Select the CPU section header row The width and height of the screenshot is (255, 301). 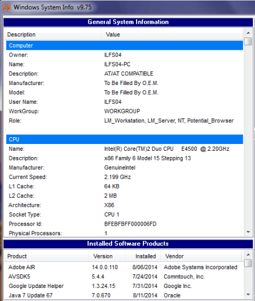125,139
